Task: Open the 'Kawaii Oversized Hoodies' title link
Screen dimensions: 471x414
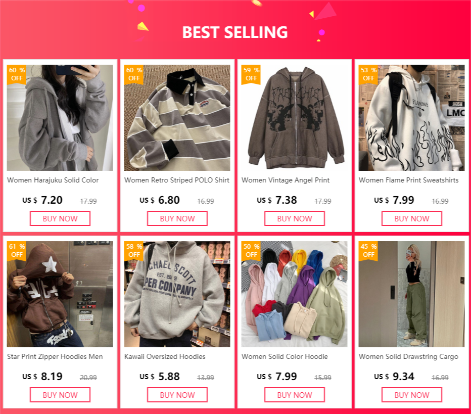Action: [x=165, y=356]
